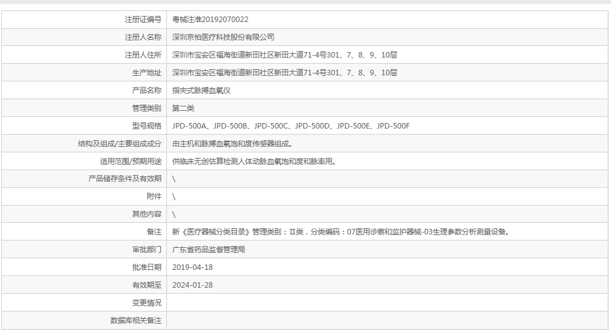611x336 pixels.
Task: Select the 审批部门 label
Action: point(147,250)
